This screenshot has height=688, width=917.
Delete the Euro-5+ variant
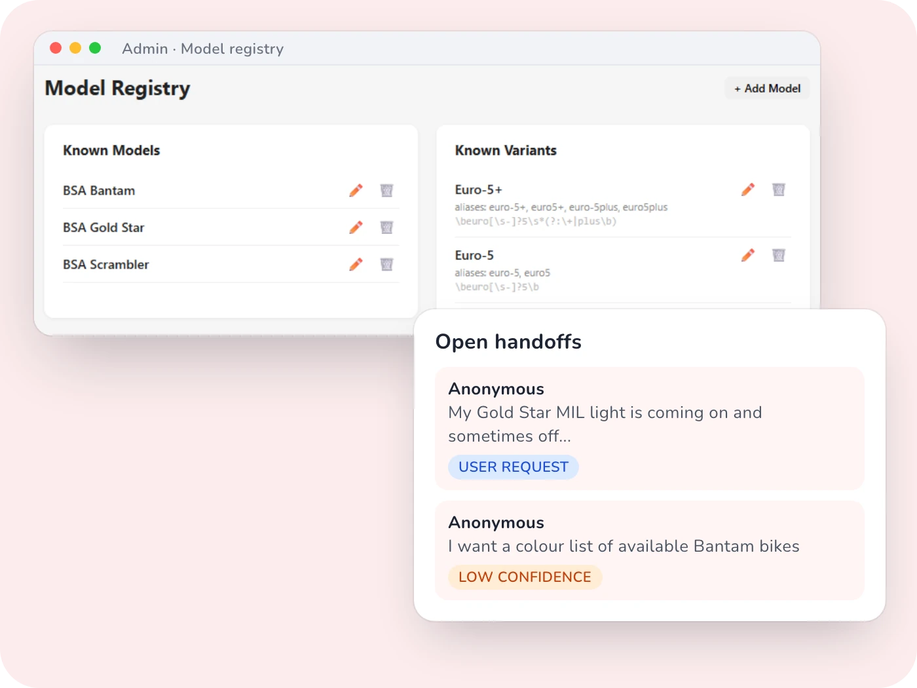(x=779, y=190)
